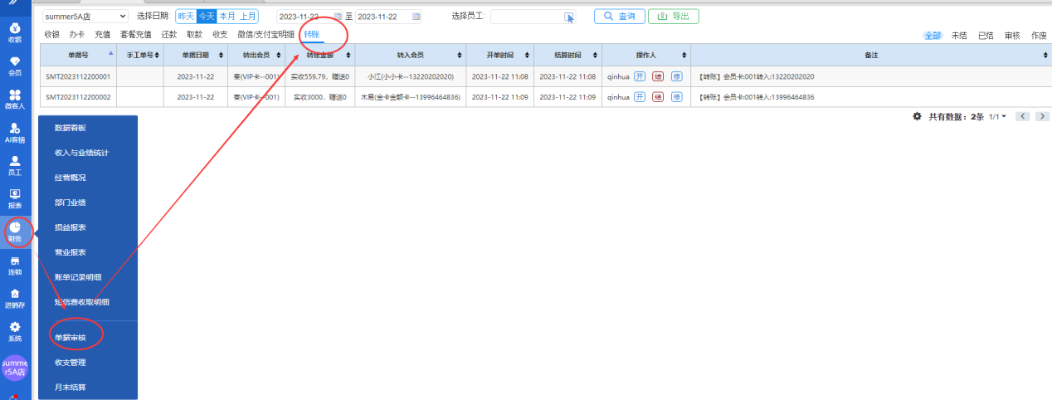Open the start date calendar icon

(338, 17)
